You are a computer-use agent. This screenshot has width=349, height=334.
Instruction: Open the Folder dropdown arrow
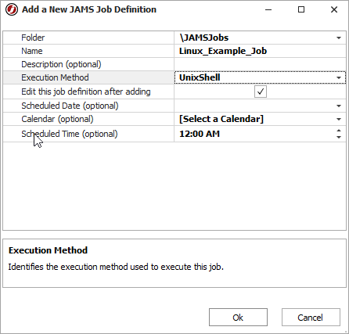tap(339, 38)
